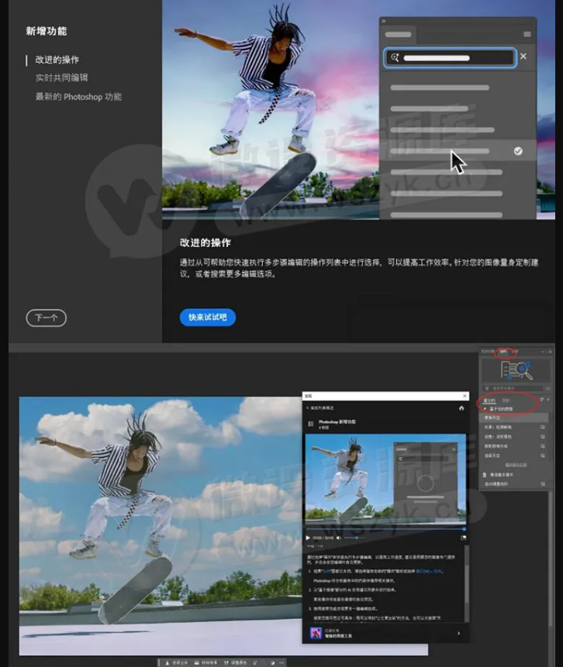Open the three-dots menu in the contextual task bar
The image size is (563, 667).
click(281, 663)
